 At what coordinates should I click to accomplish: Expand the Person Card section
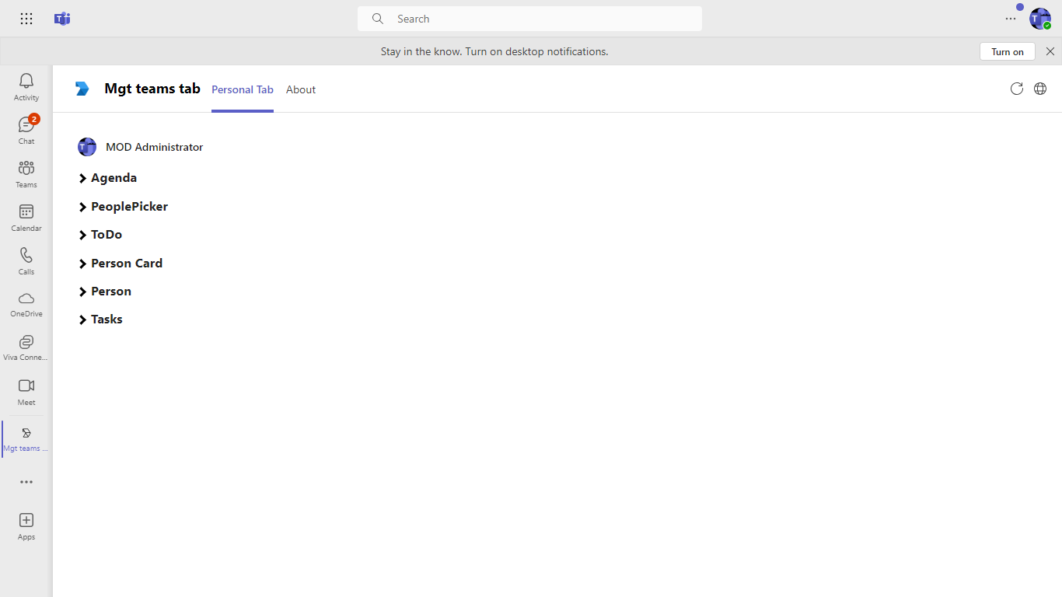click(x=121, y=264)
